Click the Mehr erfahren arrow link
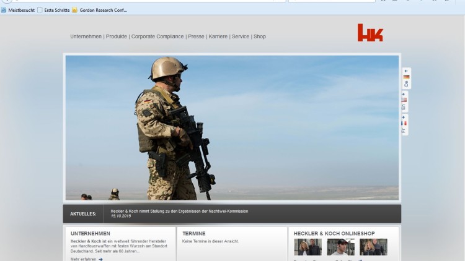The height and width of the screenshot is (261, 465). [87, 259]
